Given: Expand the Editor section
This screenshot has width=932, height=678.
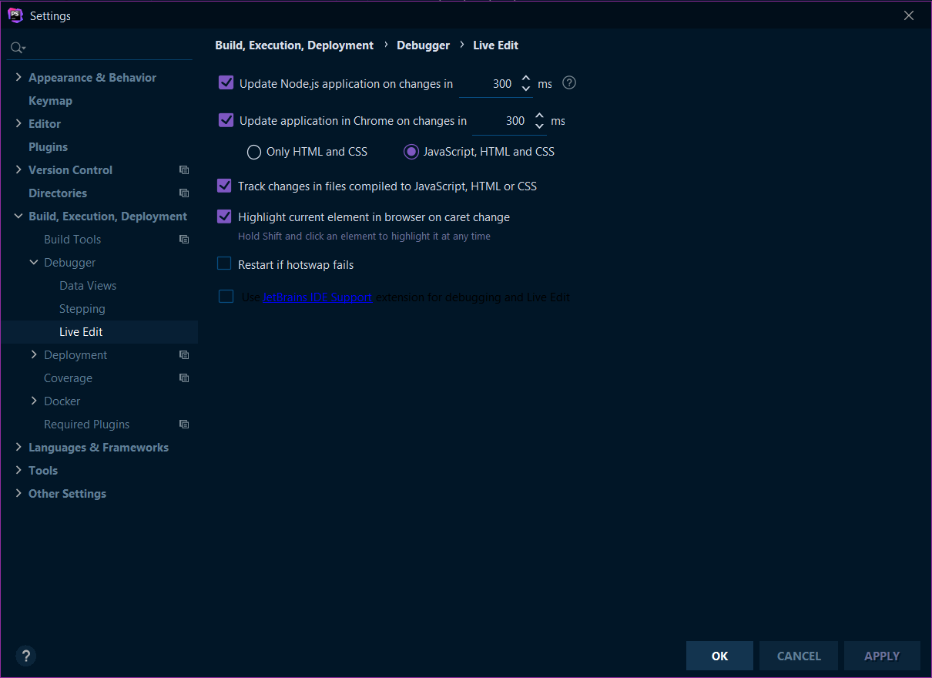Looking at the screenshot, I should point(18,123).
